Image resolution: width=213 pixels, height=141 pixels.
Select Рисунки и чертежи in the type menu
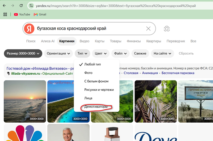[96, 90]
